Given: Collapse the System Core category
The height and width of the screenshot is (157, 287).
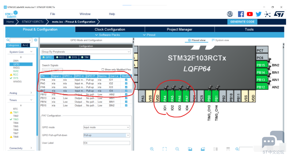Looking at the screenshot, I should [31, 52].
